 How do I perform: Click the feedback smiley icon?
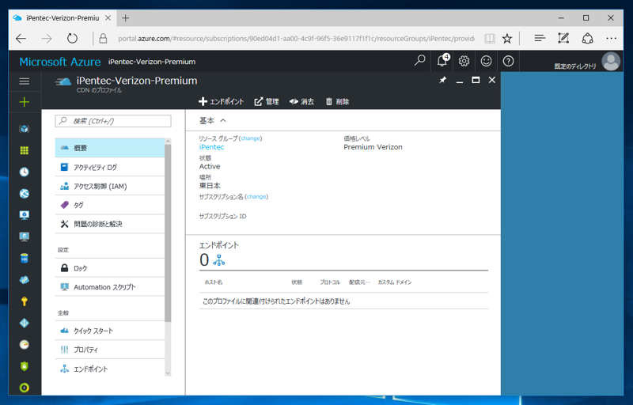[x=486, y=61]
